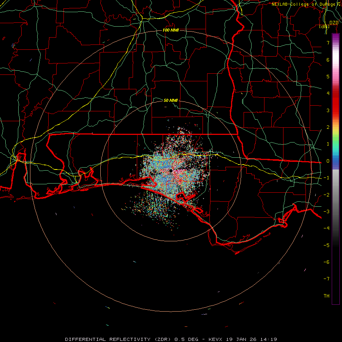
Task: Click the NEXLAB-College of DuPage watermark text
Action: 306,4
